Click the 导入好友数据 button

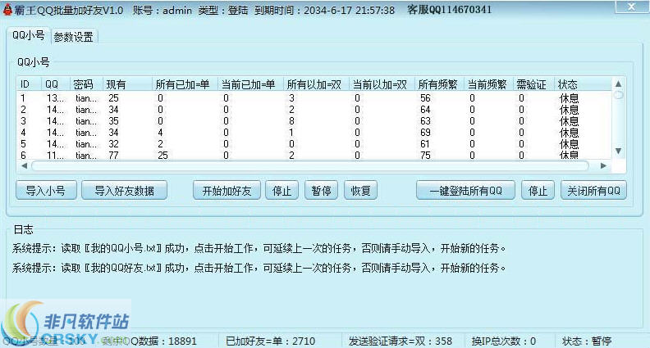tap(125, 191)
